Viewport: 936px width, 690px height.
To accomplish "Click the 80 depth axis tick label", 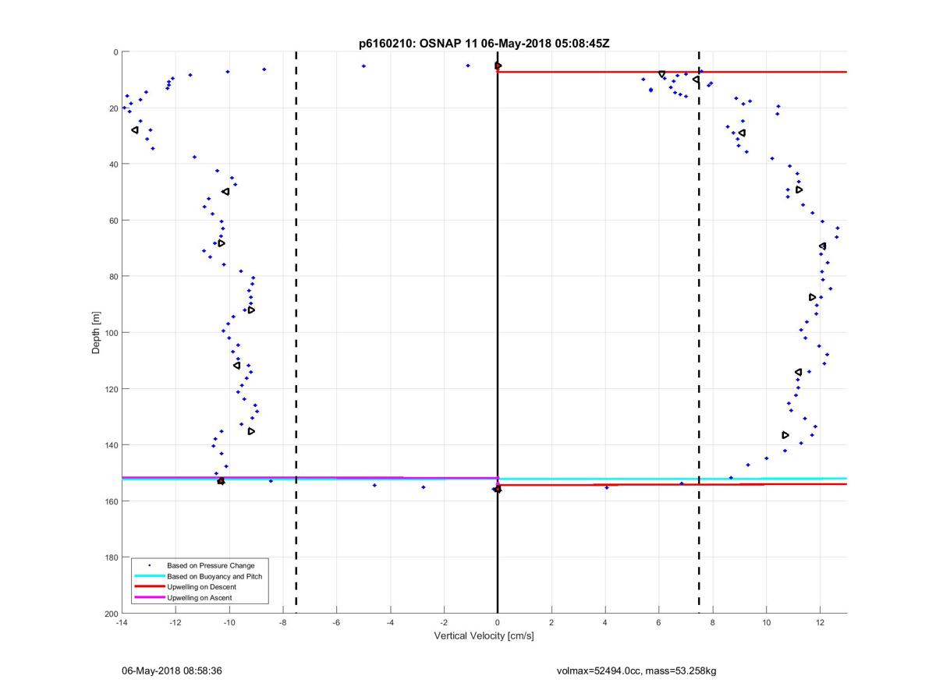I will [x=112, y=277].
